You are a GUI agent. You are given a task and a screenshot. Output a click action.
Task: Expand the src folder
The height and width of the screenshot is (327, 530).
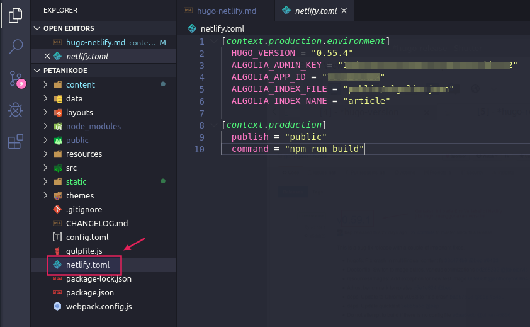45,168
